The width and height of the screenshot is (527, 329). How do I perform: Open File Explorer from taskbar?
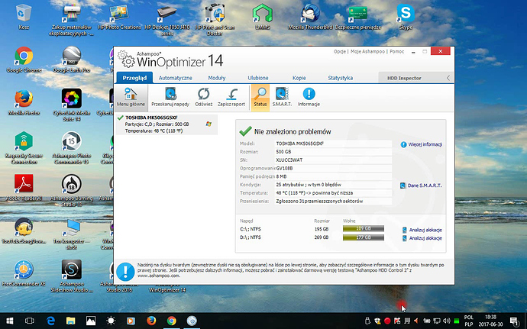(x=70, y=321)
